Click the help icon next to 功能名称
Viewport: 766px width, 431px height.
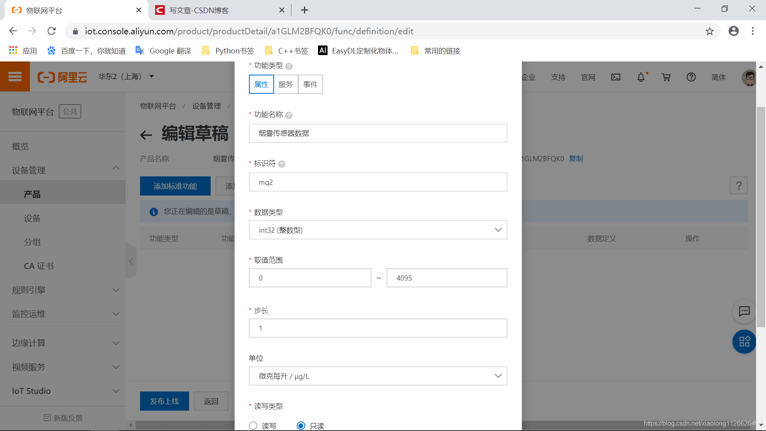point(289,115)
